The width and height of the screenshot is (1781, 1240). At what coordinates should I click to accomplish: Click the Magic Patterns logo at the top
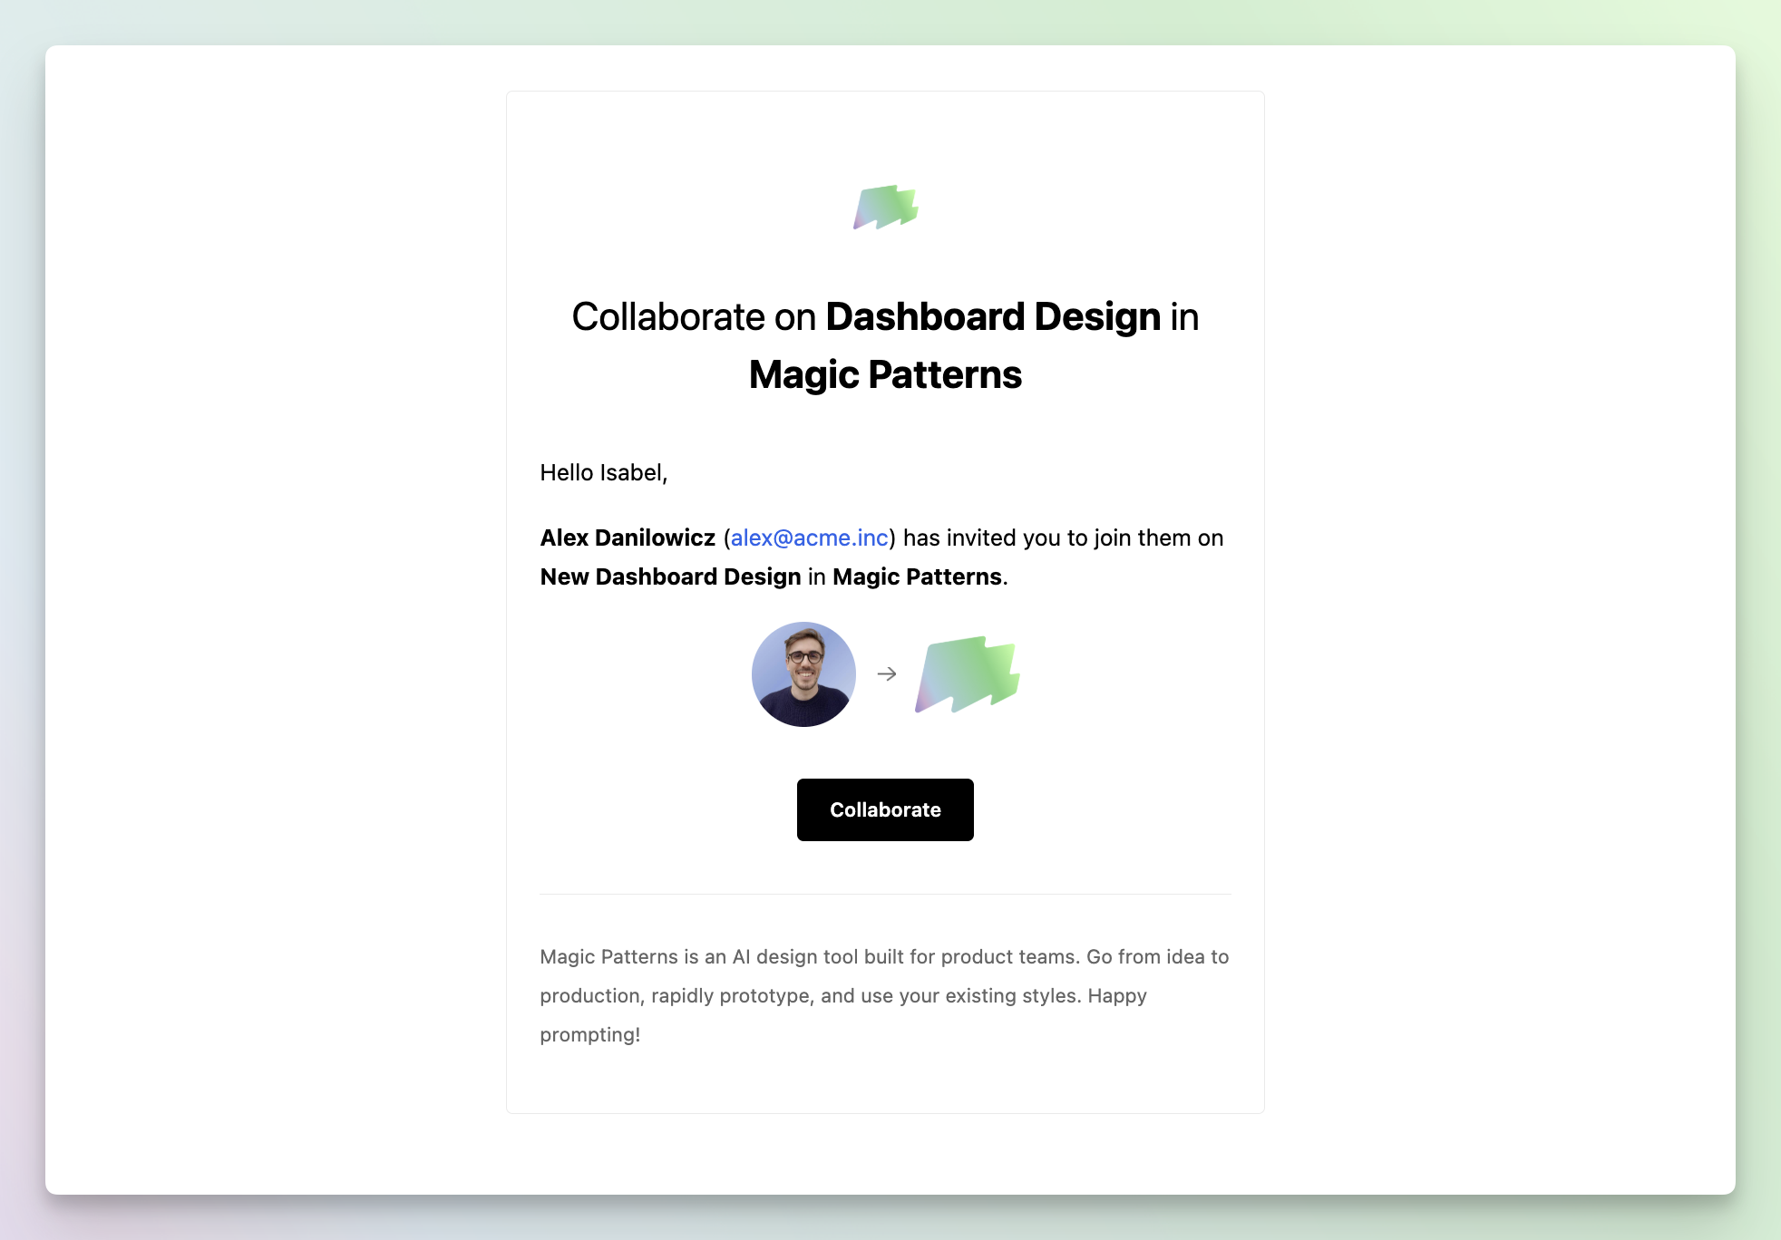pyautogui.click(x=885, y=208)
